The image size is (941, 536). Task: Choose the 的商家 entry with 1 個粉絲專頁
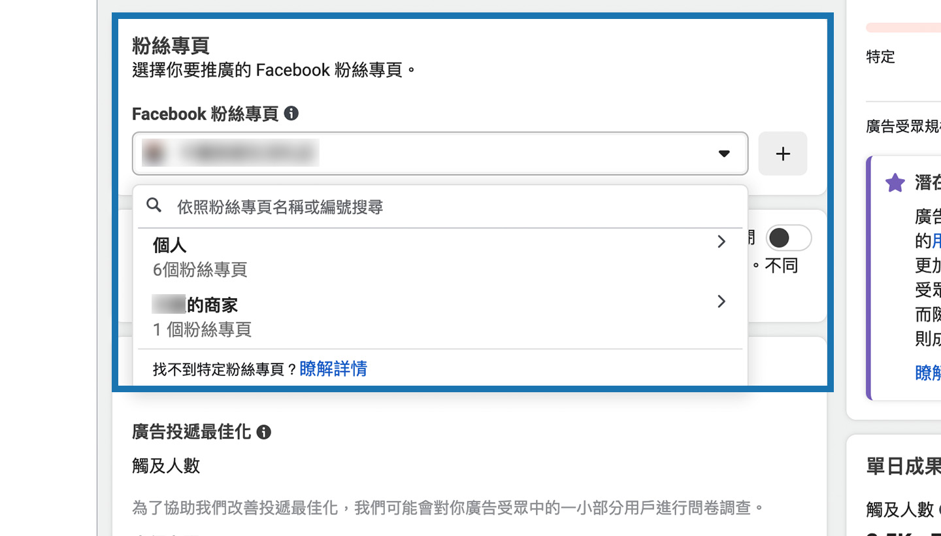(x=202, y=316)
